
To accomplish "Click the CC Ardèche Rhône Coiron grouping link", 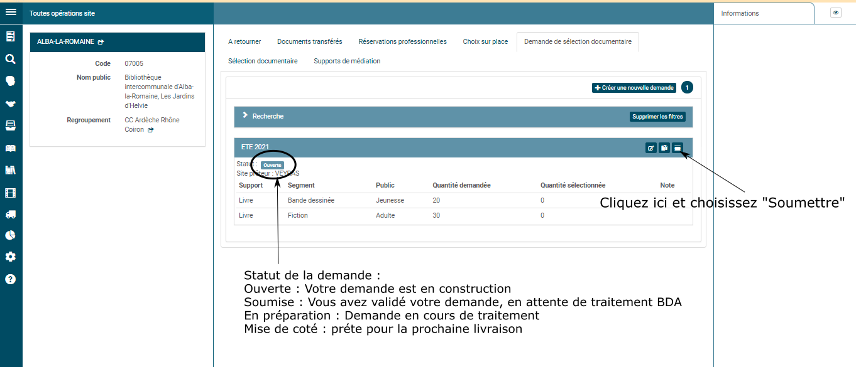I will pos(152,125).
